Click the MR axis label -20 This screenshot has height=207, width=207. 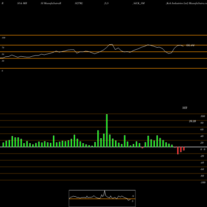coord(202,156)
